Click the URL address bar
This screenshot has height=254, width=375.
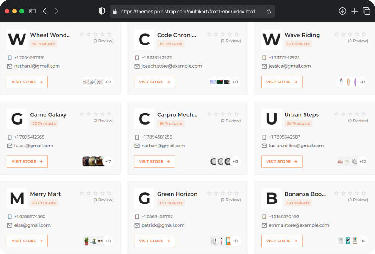(x=188, y=11)
